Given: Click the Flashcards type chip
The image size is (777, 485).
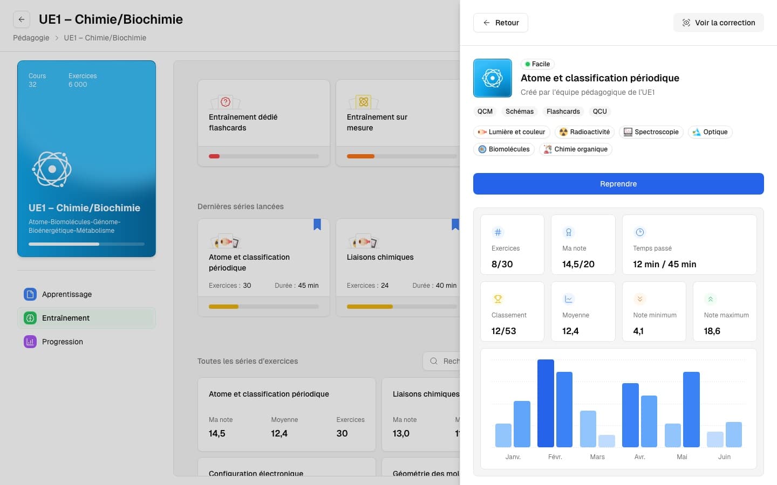Looking at the screenshot, I should (563, 112).
